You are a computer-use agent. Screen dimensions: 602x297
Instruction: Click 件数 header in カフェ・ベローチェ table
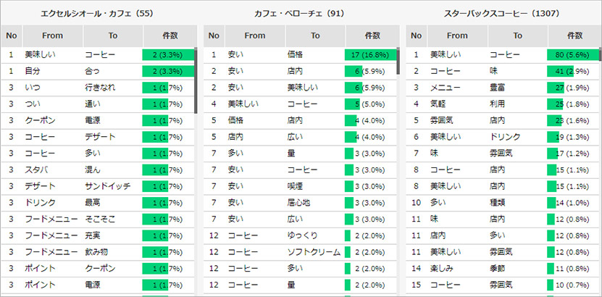click(x=372, y=36)
